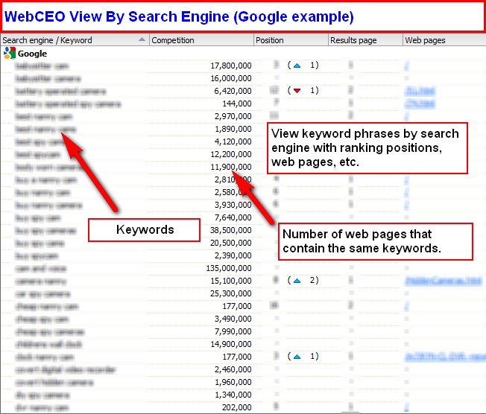Open the web page link in the 6,420,000 row
The image size is (486, 414).
[x=420, y=91]
